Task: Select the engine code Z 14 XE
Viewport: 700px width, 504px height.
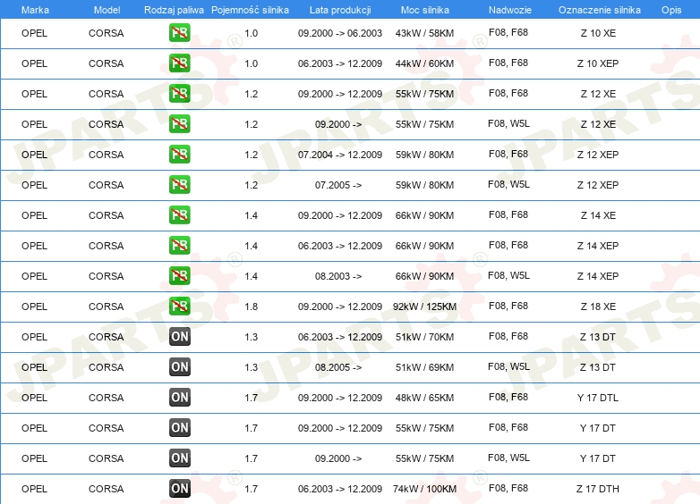Action: 598,215
